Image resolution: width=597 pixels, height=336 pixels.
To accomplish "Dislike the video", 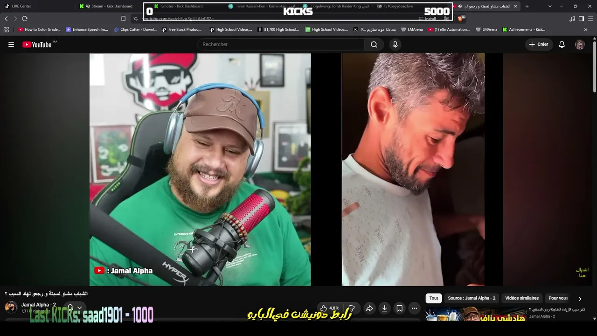I will tap(351, 308).
